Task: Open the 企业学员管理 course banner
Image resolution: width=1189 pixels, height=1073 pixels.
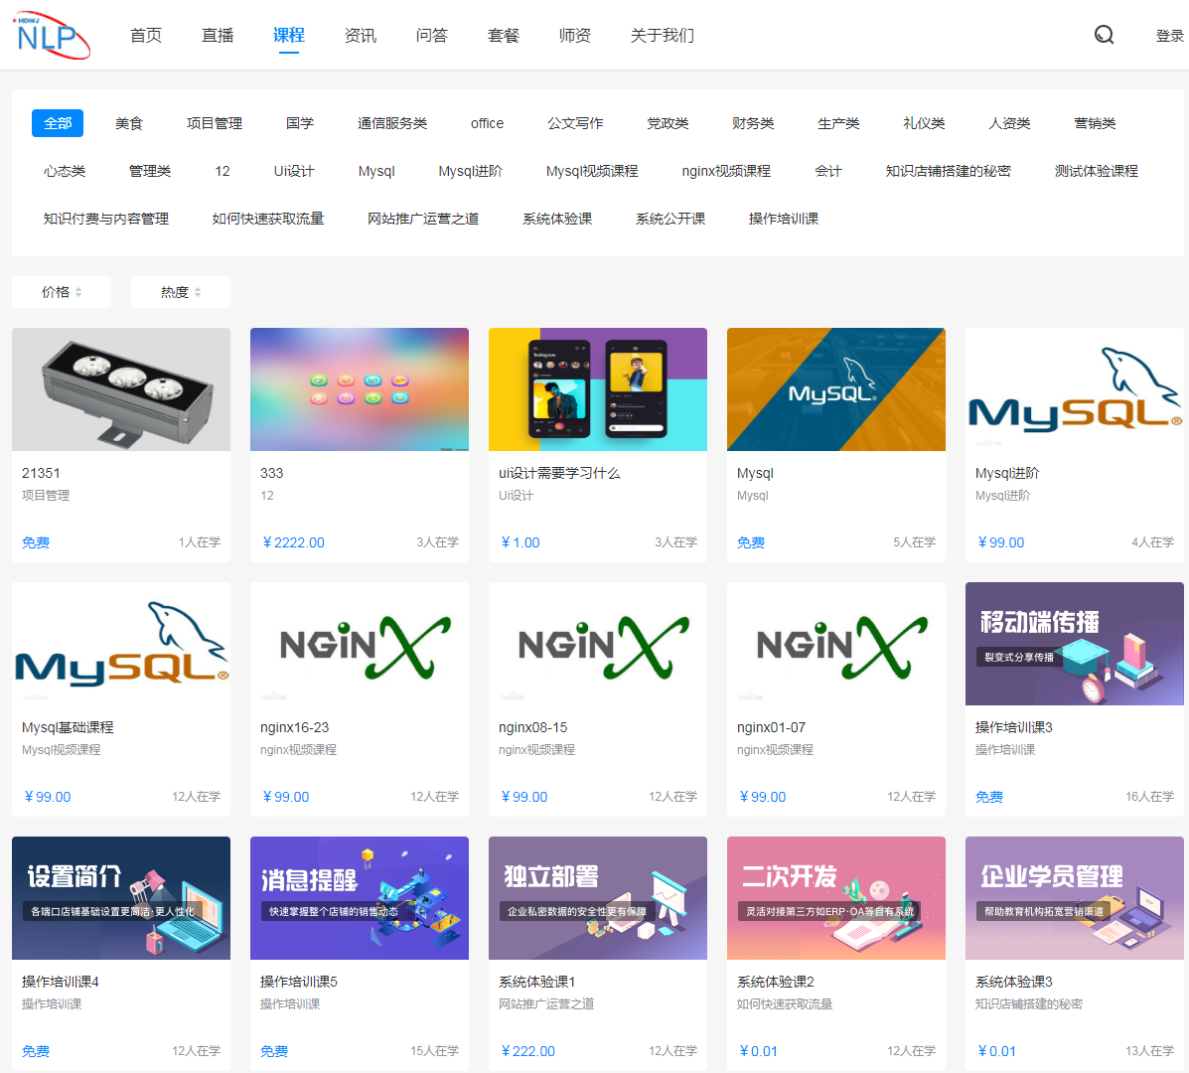Action: [x=1075, y=898]
